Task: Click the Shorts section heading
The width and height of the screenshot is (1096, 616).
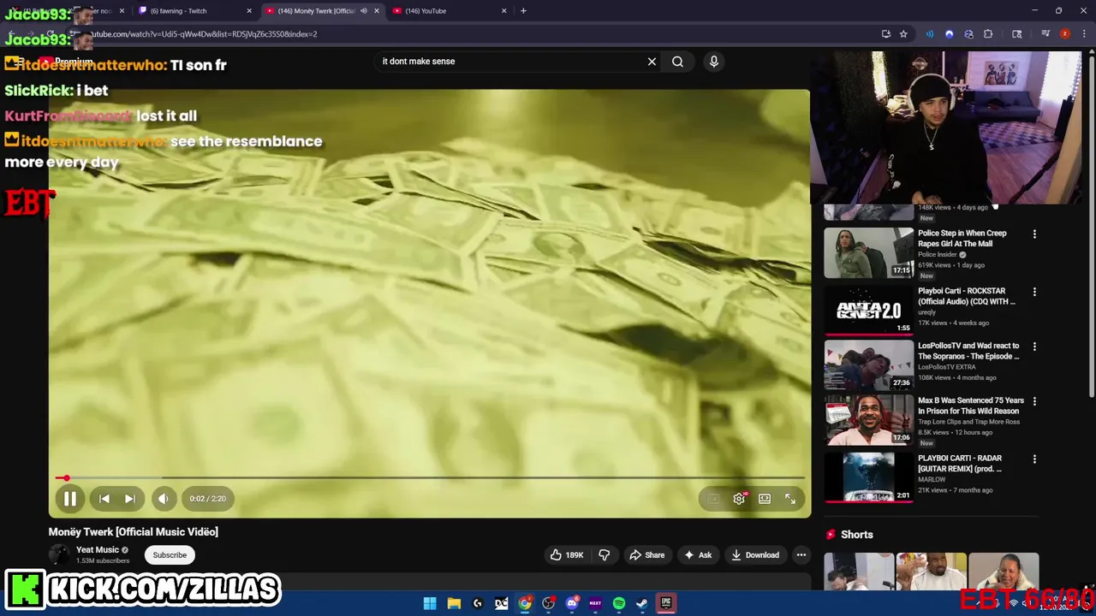Action: [856, 535]
